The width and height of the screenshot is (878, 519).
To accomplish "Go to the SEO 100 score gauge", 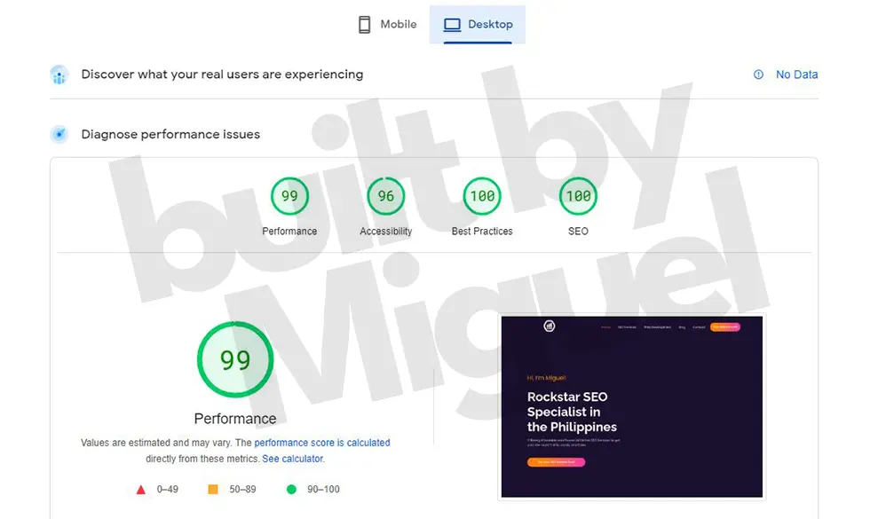I will 578,197.
